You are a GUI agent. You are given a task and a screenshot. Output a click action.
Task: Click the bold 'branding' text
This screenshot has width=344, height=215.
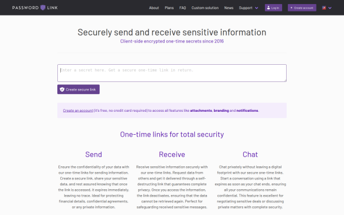[221, 111]
